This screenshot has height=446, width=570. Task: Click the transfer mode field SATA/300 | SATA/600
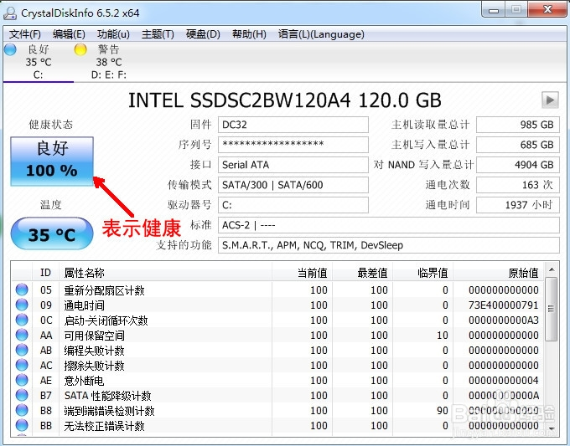pos(293,185)
